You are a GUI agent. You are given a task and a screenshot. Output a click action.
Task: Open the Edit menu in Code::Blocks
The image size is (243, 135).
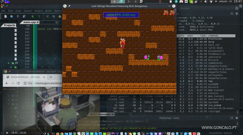10,11
